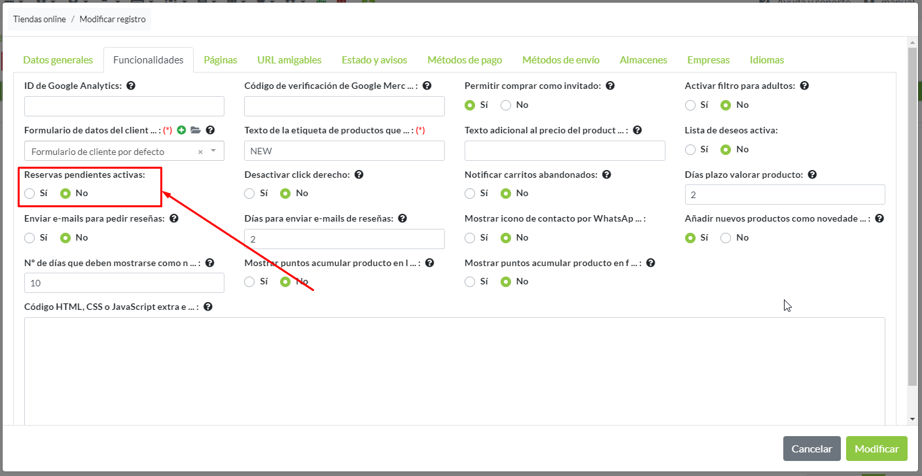Click the NEW product label text field
Viewport: 922px width, 476px height.
coord(344,150)
